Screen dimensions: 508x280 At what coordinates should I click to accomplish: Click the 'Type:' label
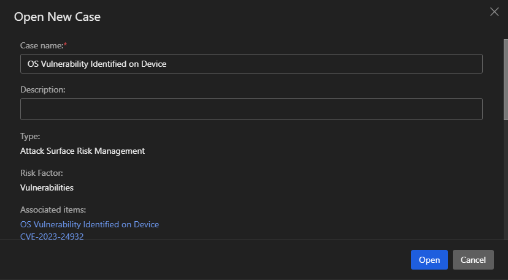30,136
